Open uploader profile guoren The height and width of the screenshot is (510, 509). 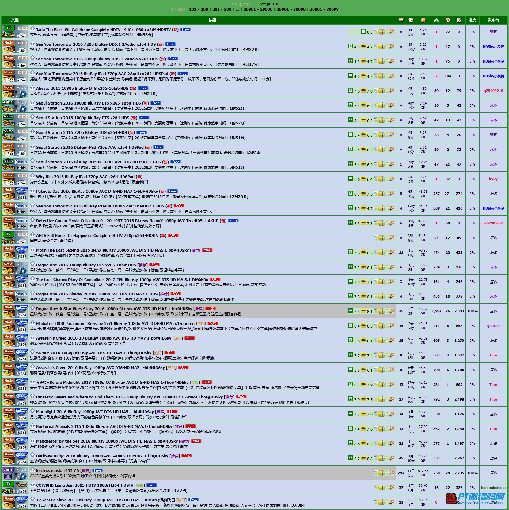[x=493, y=326]
